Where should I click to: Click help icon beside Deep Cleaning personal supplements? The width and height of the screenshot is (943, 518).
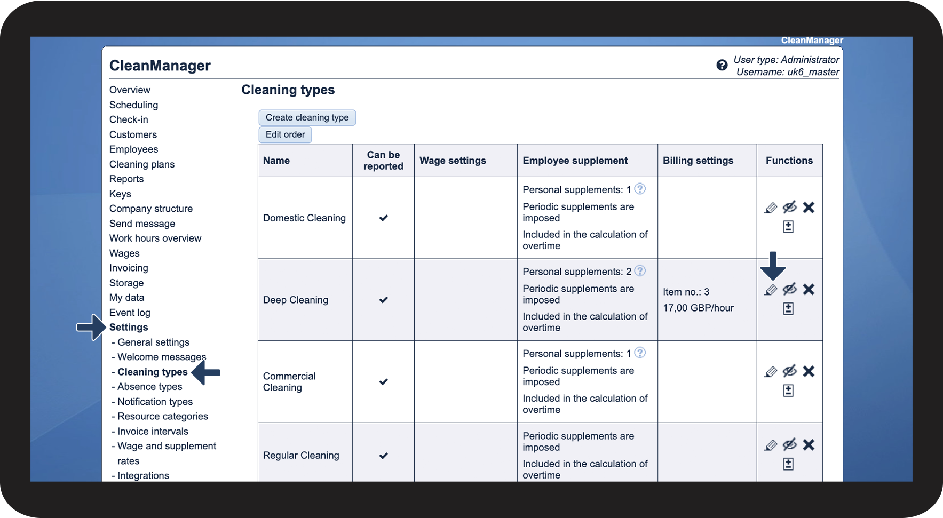[x=640, y=271]
